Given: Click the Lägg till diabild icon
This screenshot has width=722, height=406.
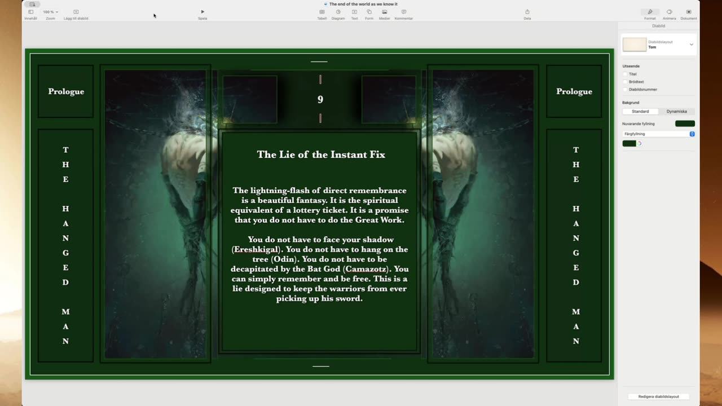Looking at the screenshot, I should pos(76,12).
